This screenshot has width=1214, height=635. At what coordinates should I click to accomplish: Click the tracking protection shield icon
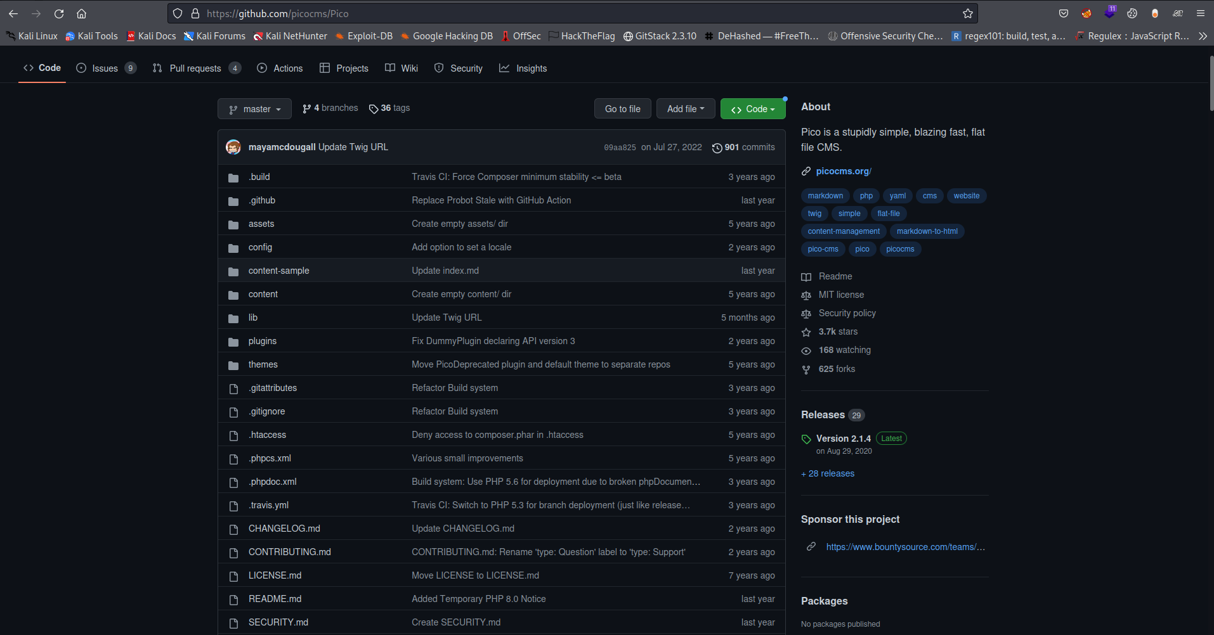coord(178,13)
